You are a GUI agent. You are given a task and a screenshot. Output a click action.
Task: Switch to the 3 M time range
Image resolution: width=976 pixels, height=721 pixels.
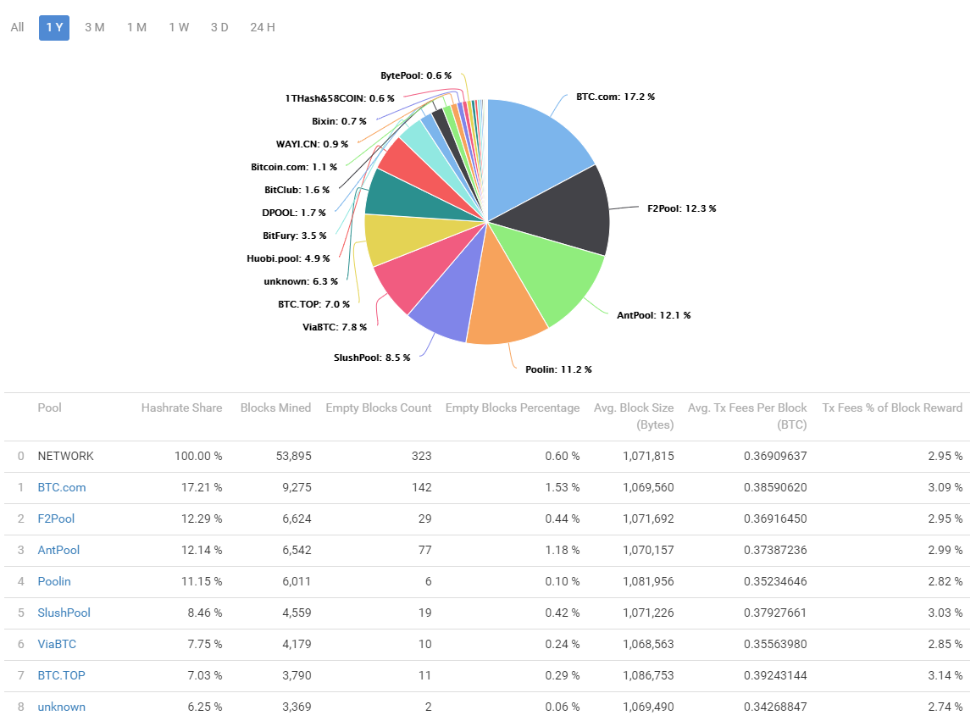point(95,27)
